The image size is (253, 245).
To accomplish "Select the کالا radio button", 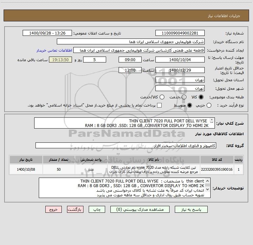I will 201,97.
